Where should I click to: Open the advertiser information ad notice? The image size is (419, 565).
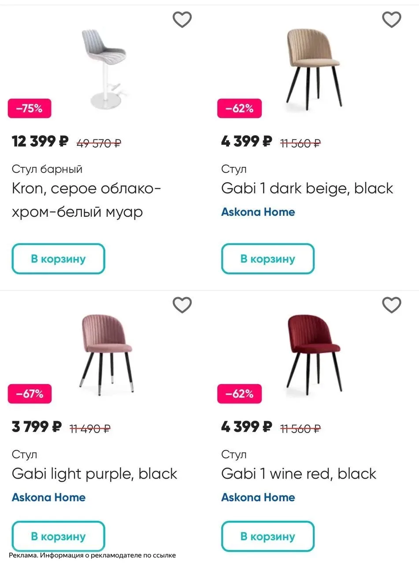[92, 555]
